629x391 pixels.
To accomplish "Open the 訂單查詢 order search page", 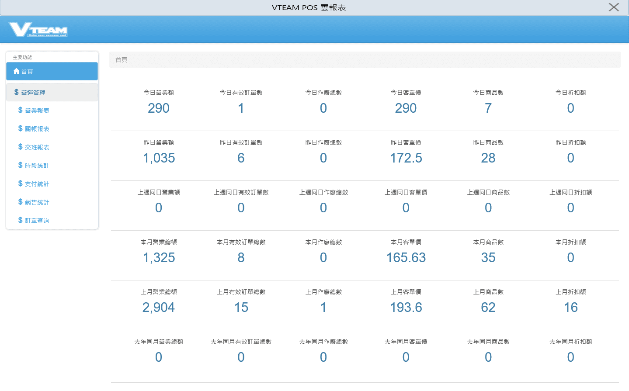I will (x=37, y=221).
